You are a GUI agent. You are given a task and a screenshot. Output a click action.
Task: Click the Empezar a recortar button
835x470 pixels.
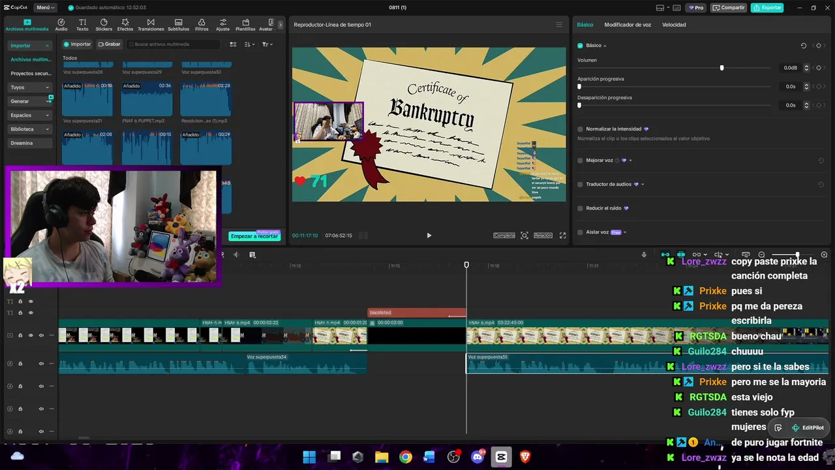[254, 236]
